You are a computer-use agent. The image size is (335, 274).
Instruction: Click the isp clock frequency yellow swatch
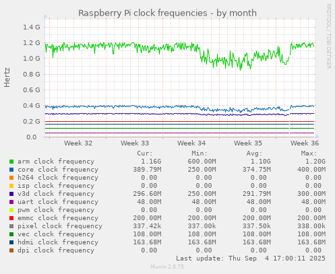click(11, 186)
